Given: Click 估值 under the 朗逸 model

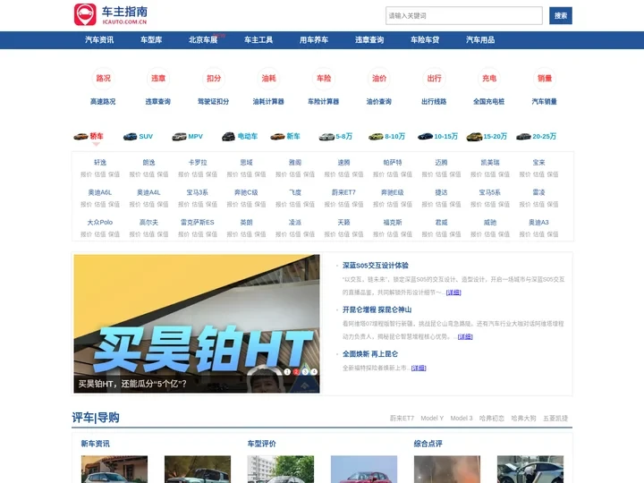Looking at the screenshot, I should [x=148, y=174].
